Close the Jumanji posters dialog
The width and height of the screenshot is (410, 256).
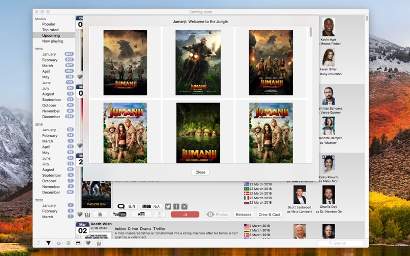coord(200,172)
